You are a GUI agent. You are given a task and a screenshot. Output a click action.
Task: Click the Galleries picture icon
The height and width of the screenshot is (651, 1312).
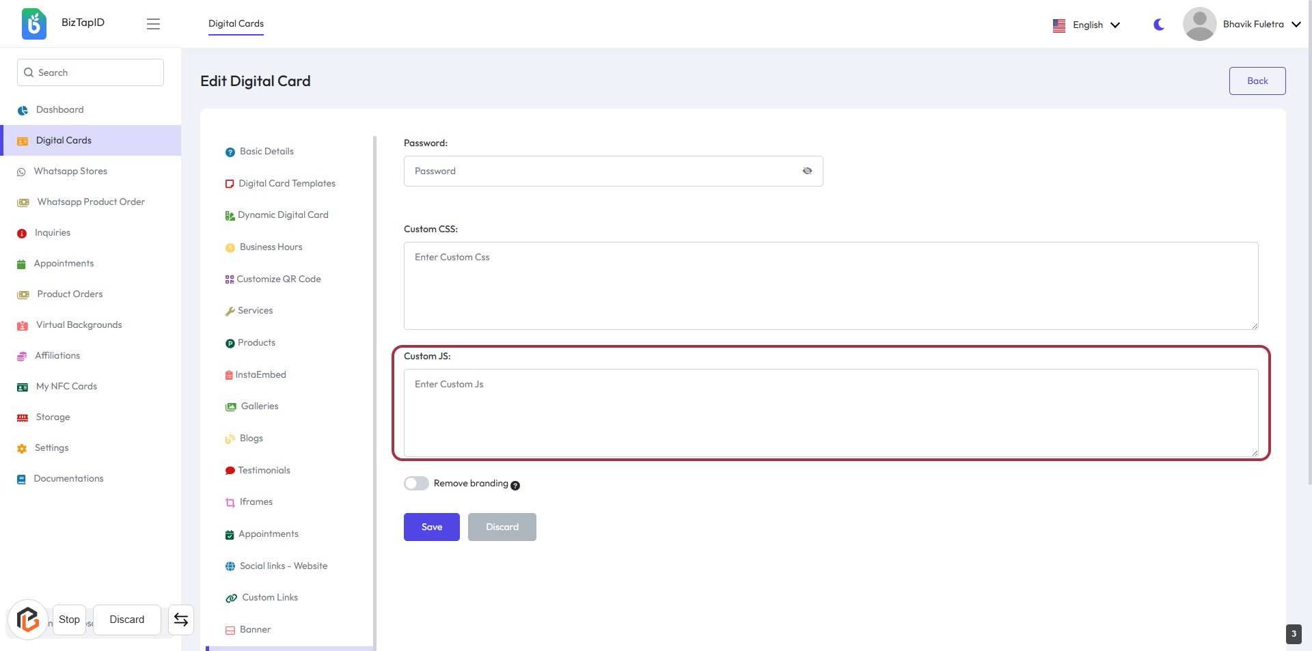231,407
